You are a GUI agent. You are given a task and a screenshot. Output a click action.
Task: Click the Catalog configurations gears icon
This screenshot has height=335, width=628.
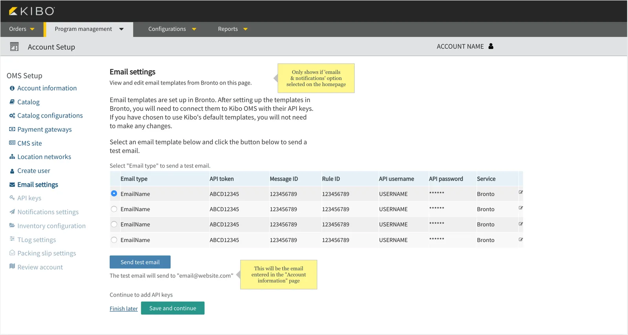point(12,116)
